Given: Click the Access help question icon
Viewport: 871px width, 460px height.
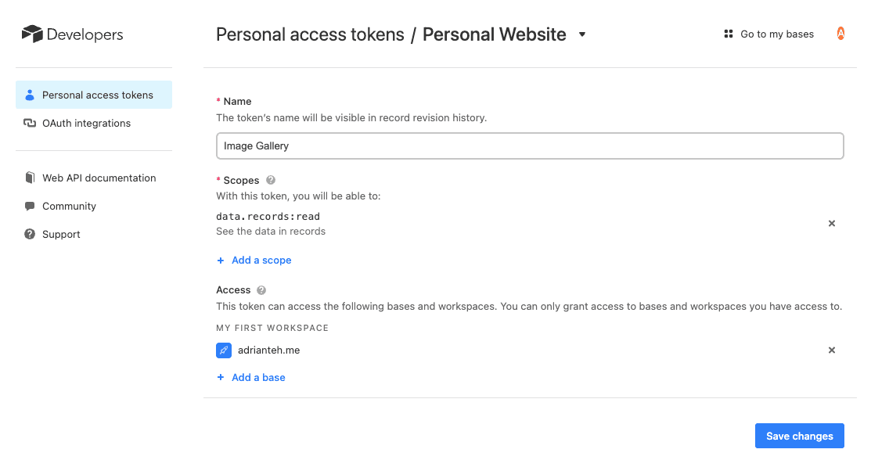Looking at the screenshot, I should pyautogui.click(x=261, y=290).
